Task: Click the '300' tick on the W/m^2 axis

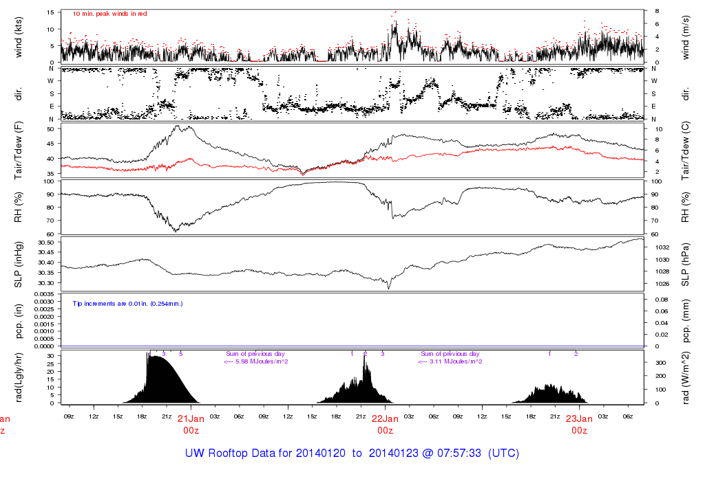Action: [x=660, y=363]
